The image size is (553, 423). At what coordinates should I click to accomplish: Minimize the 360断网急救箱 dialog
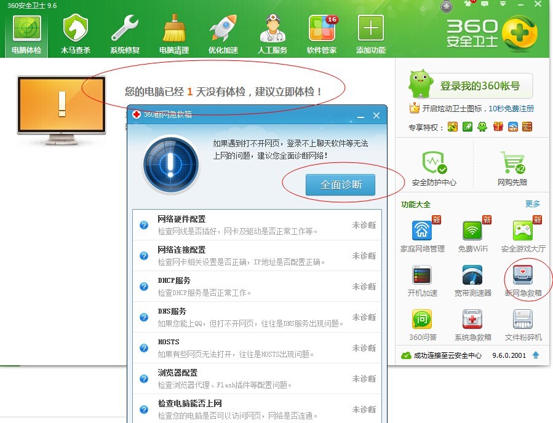(x=360, y=116)
